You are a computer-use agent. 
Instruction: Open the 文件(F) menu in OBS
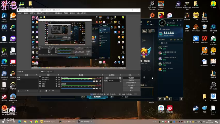(x=20, y=13)
